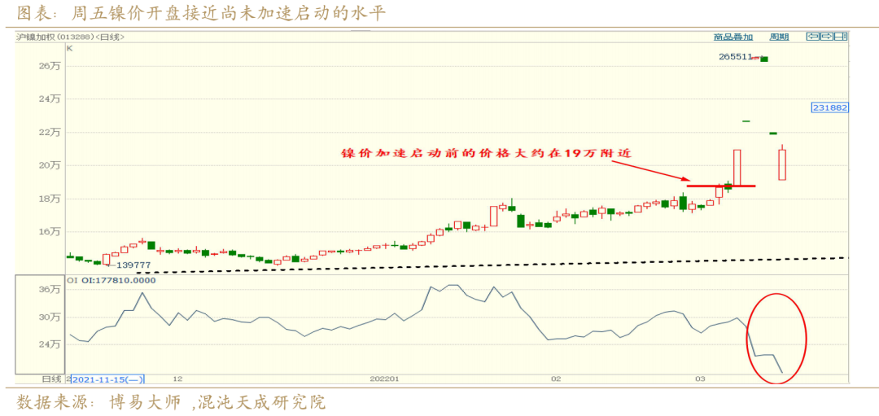
Task: Click the green candle beside 265511
Action: pyautogui.click(x=764, y=59)
